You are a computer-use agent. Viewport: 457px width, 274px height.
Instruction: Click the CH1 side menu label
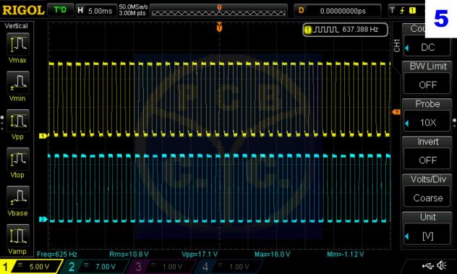pyautogui.click(x=397, y=46)
